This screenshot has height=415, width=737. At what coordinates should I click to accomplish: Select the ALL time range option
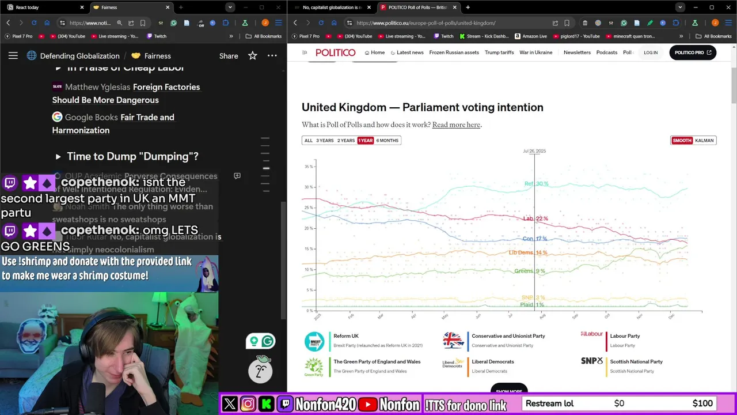(x=309, y=141)
